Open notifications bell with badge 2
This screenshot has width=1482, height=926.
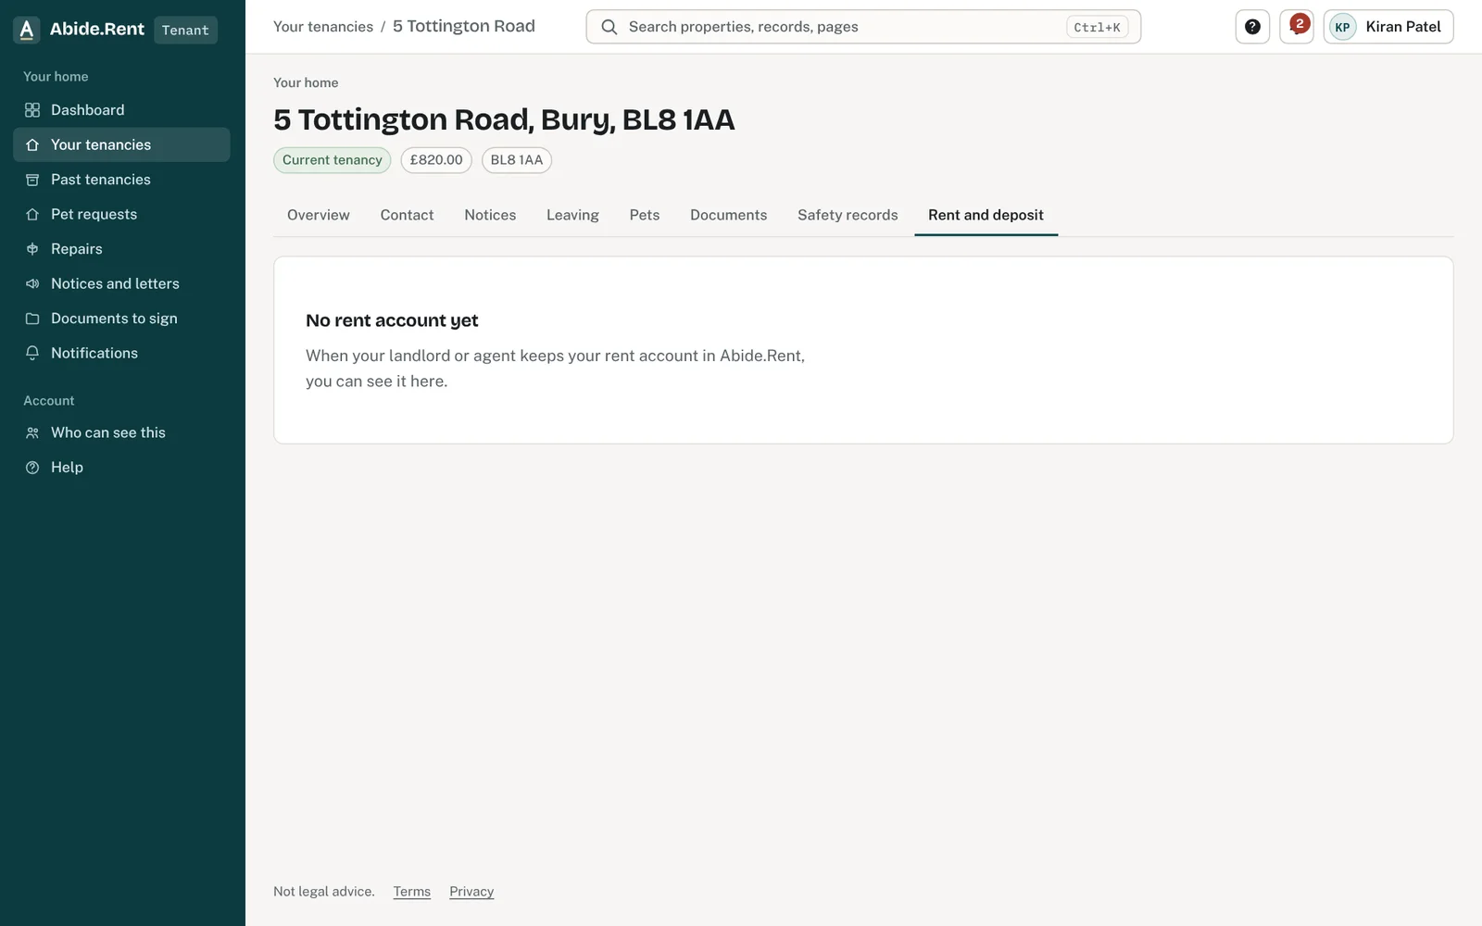coord(1297,27)
